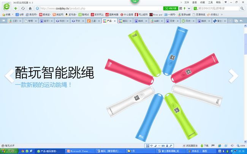Click the page scrollbar thumb
This screenshot has height=154, width=247.
coord(245,44)
